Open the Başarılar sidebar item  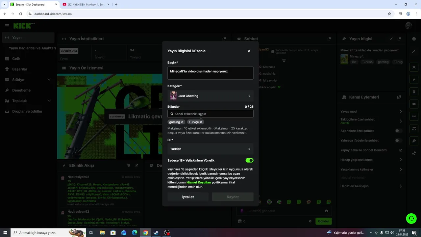coord(28,69)
